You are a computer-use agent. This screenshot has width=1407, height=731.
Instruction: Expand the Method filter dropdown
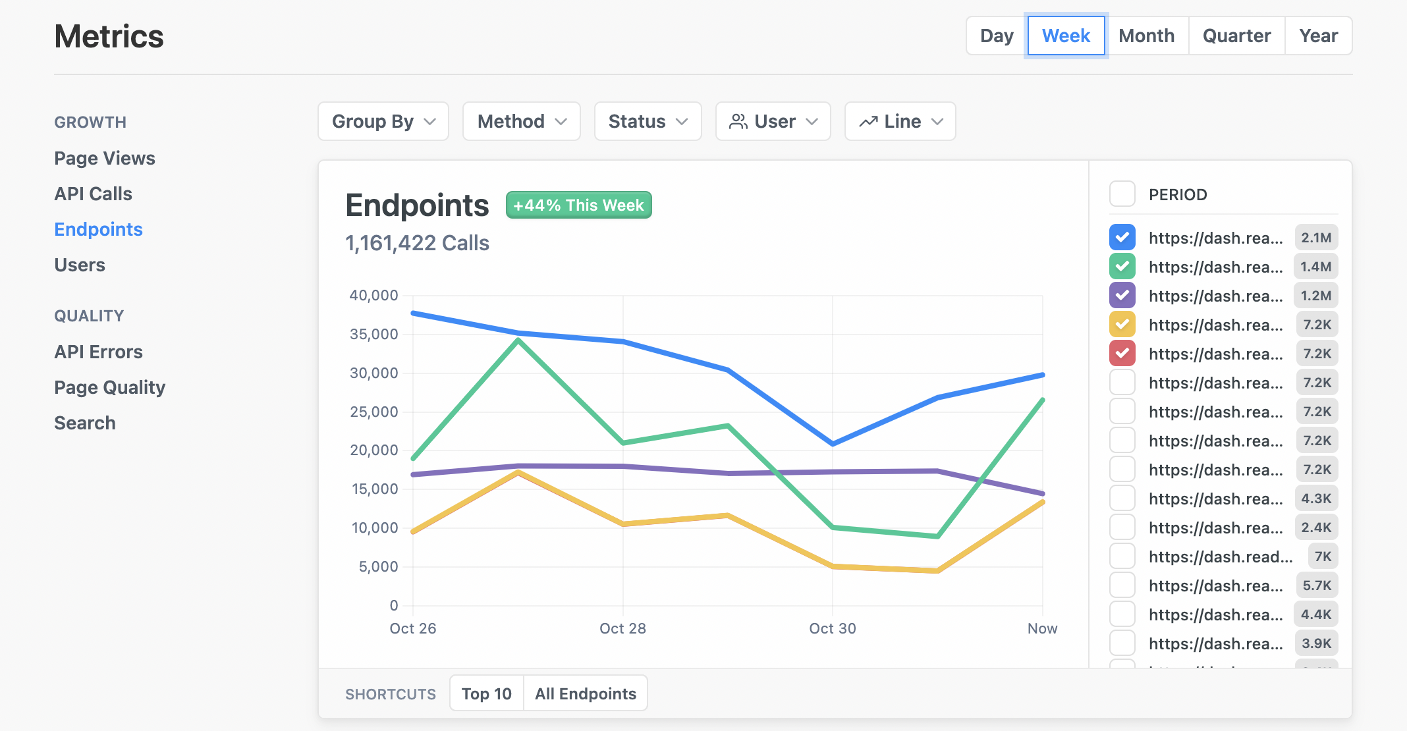521,121
